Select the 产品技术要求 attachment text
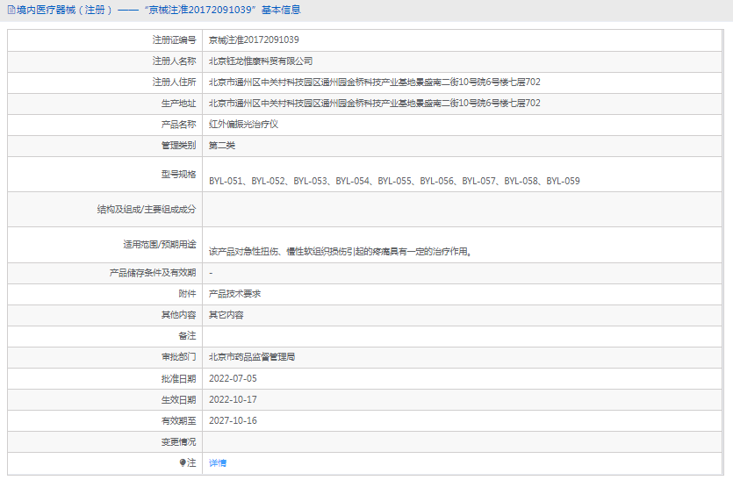This screenshot has width=733, height=480. (x=234, y=293)
